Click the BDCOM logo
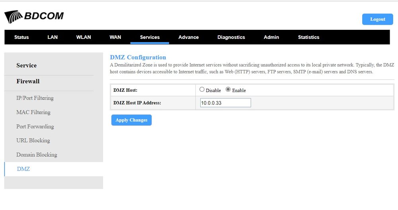The height and width of the screenshot is (210, 398). pyautogui.click(x=34, y=17)
